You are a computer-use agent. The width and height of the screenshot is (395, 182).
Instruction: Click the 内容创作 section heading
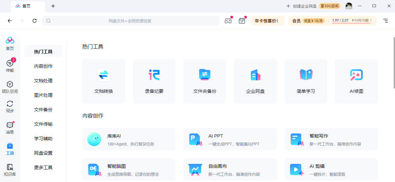93,116
